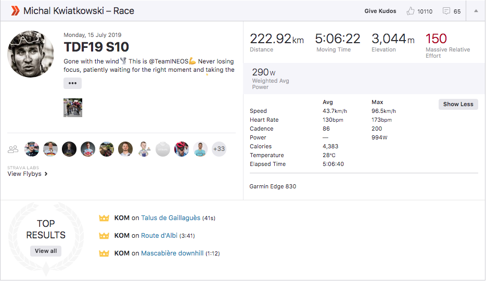
Task: Click crown icon beside Talus de Gaillaguès
Action: pos(104,218)
